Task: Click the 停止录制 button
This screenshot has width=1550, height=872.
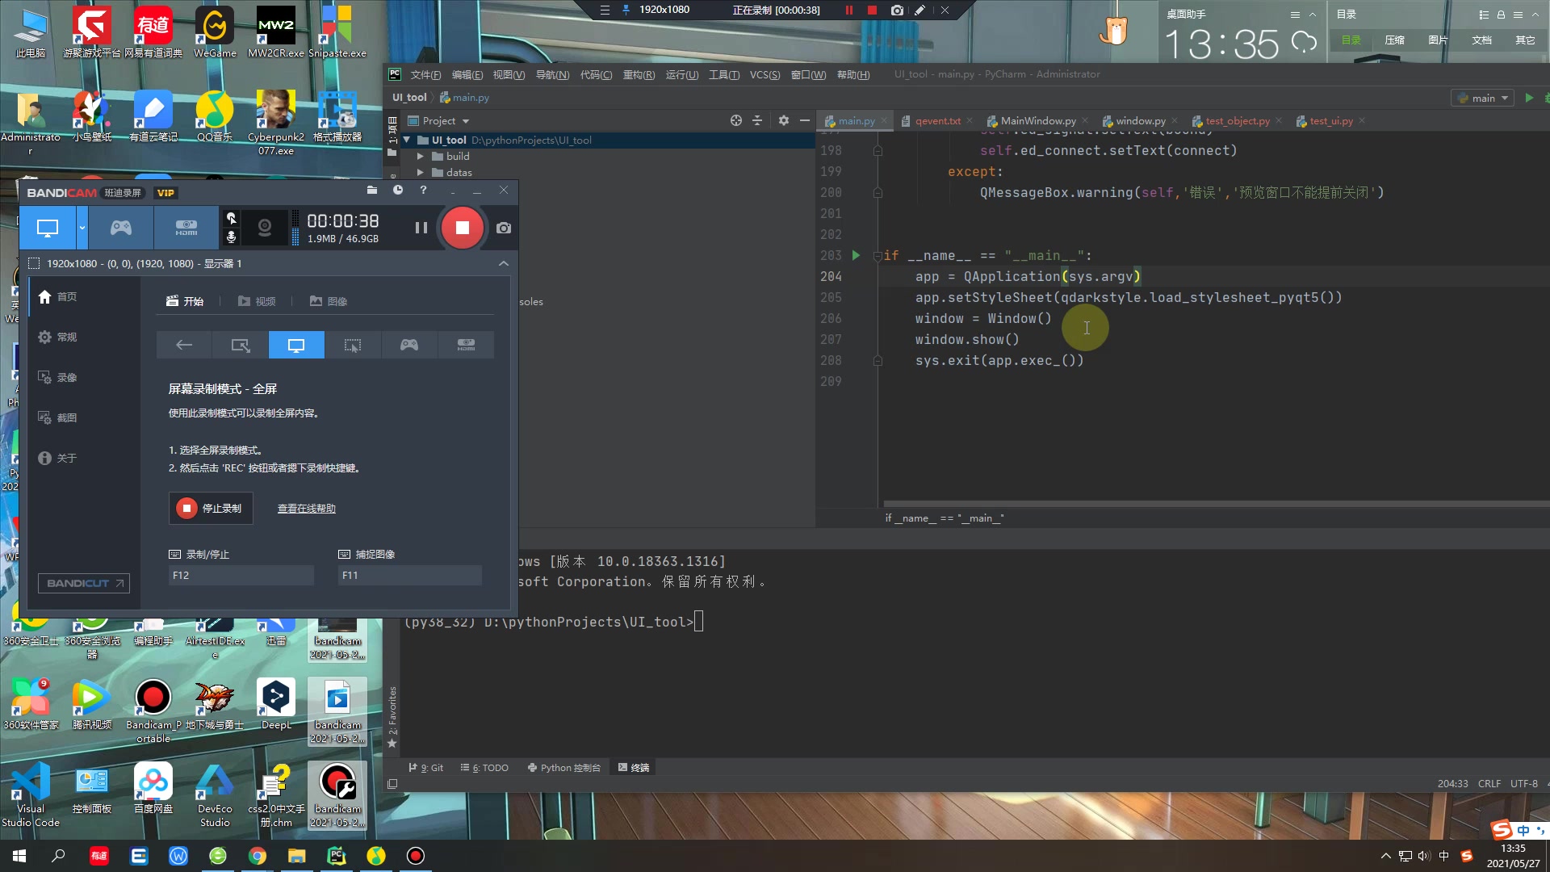Action: point(211,508)
